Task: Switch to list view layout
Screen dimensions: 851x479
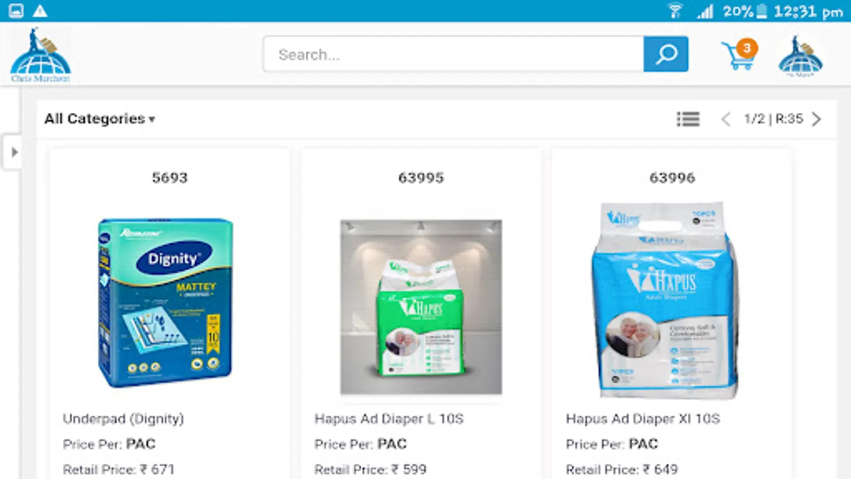Action: (x=688, y=119)
